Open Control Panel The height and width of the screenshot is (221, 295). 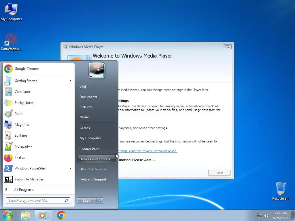(x=97, y=149)
